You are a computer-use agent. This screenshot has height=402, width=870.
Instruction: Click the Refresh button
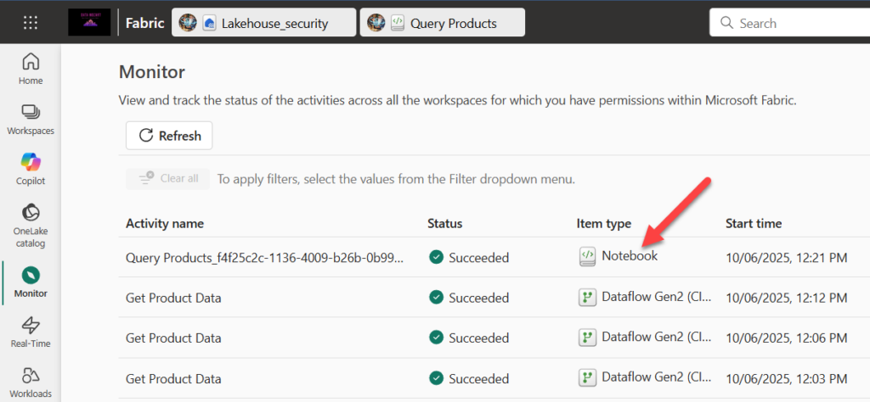click(169, 136)
